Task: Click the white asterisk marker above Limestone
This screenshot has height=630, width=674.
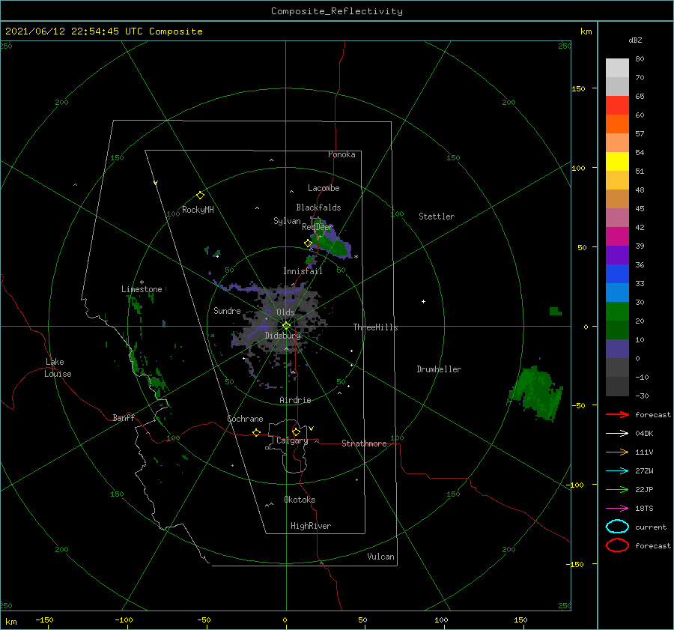Action: [142, 282]
